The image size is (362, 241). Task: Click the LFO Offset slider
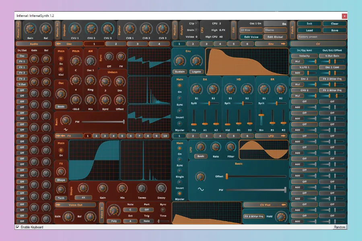click(x=256, y=176)
